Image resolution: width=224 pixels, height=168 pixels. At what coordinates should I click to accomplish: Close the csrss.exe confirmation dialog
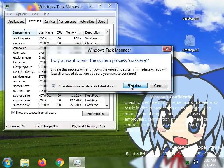(167, 49)
